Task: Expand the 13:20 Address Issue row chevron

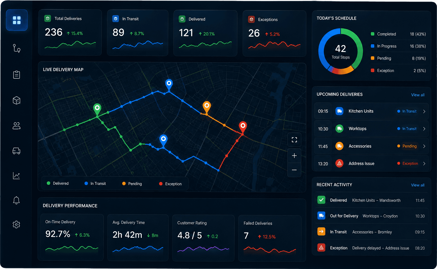Action: click(x=424, y=163)
